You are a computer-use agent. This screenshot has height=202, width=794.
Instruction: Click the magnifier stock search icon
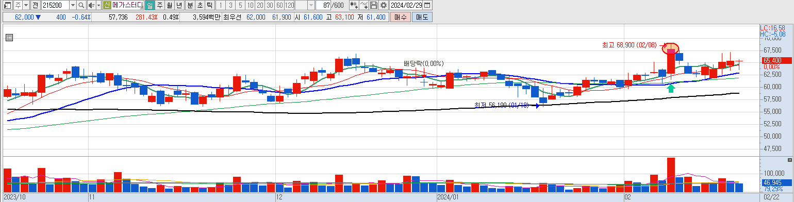tap(81, 5)
